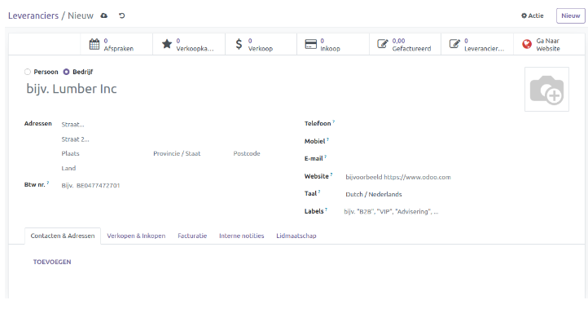Screen dimensions: 588x309
Task: Click the Ga Naar Website globe button
Action: (x=549, y=44)
